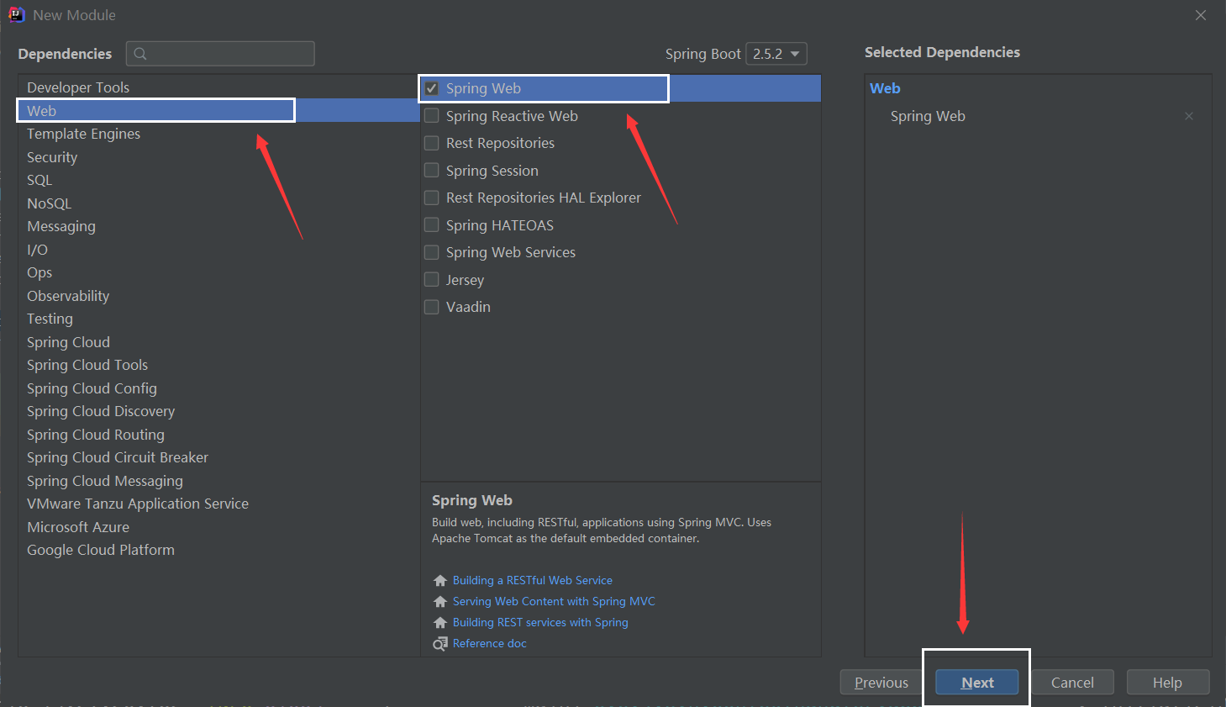
Task: Open the Messaging category
Action: tap(218, 226)
